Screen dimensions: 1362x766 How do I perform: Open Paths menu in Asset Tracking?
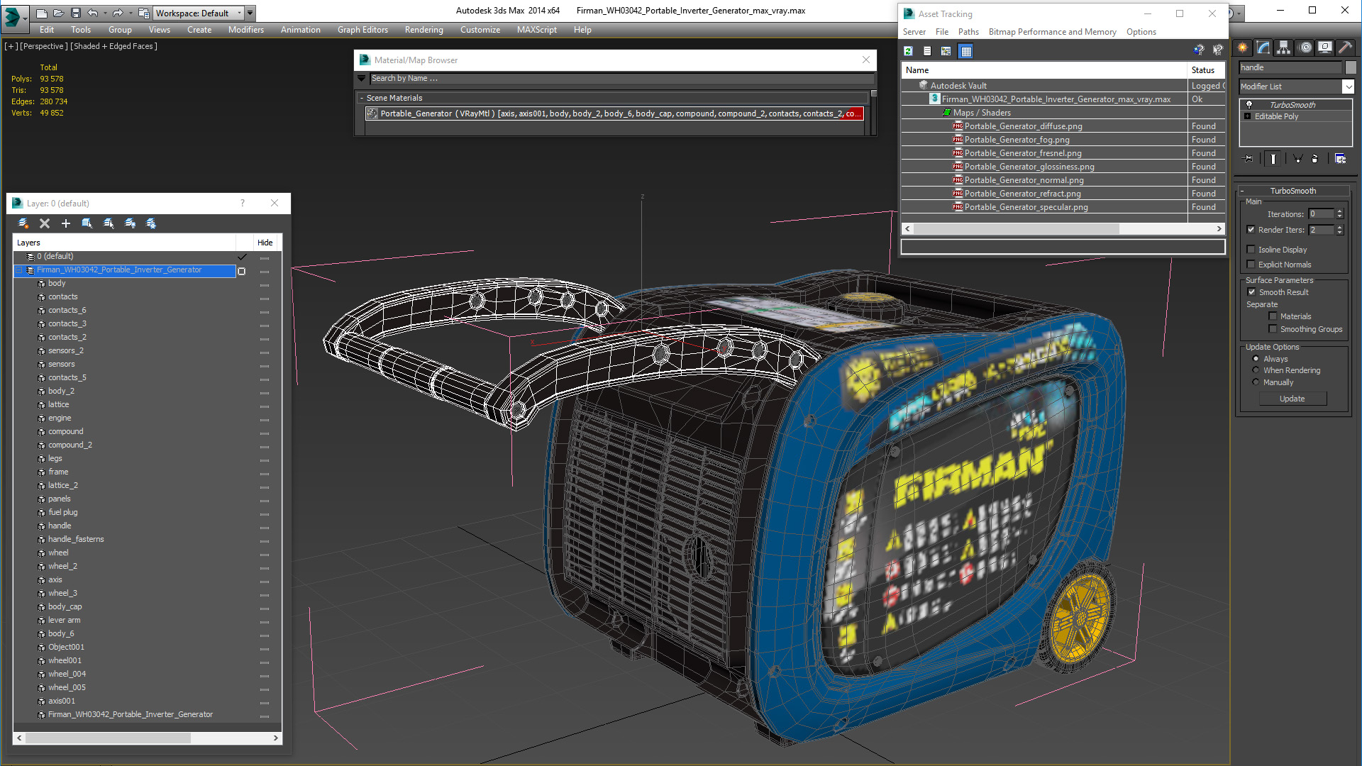[968, 32]
